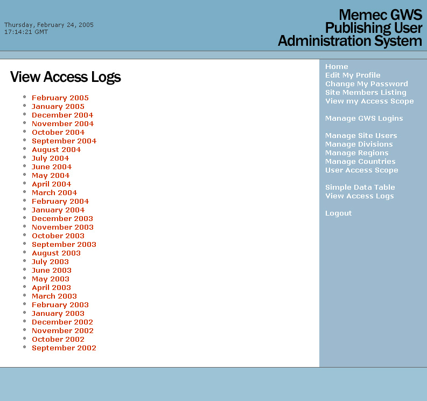
Task: Click the January 2004 log link
Action: (58, 210)
